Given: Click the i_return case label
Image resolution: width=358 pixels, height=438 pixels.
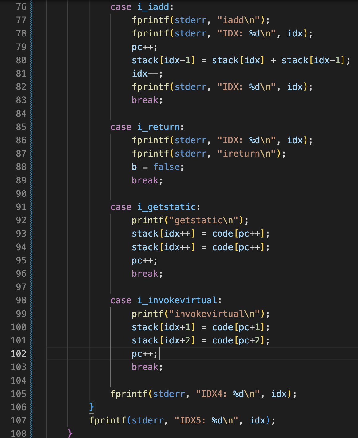Looking at the screenshot, I should [159, 127].
